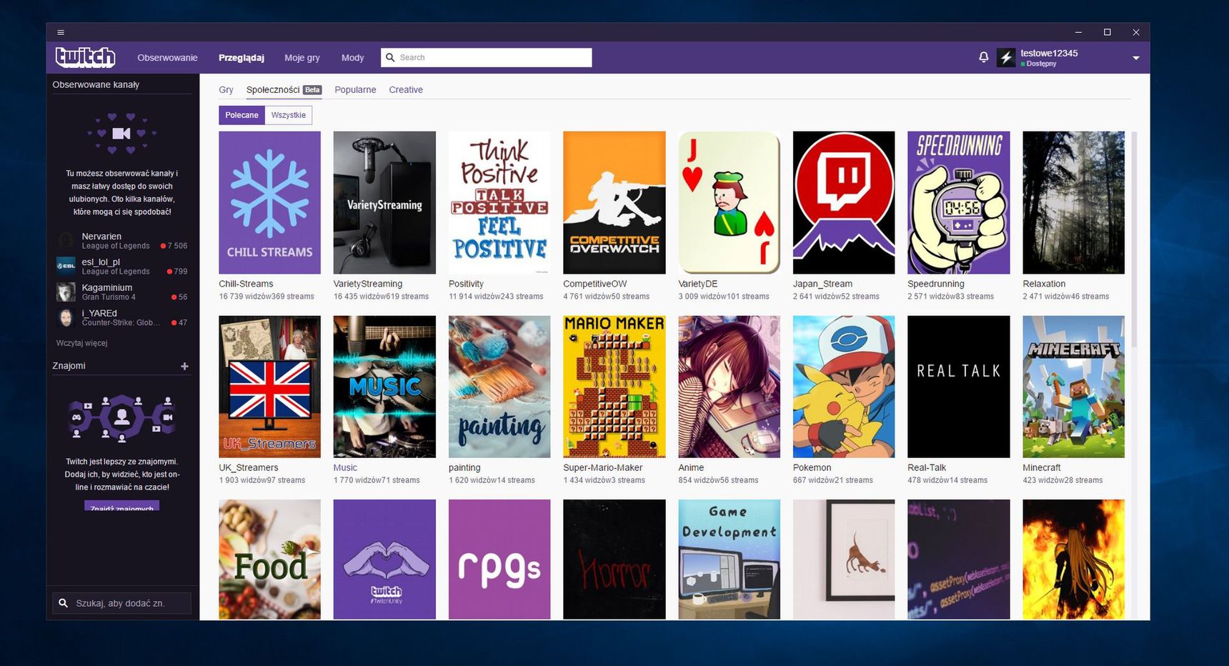Toggle the Wszystkie filter
Viewport: 1229px width, 666px height.
tap(288, 115)
